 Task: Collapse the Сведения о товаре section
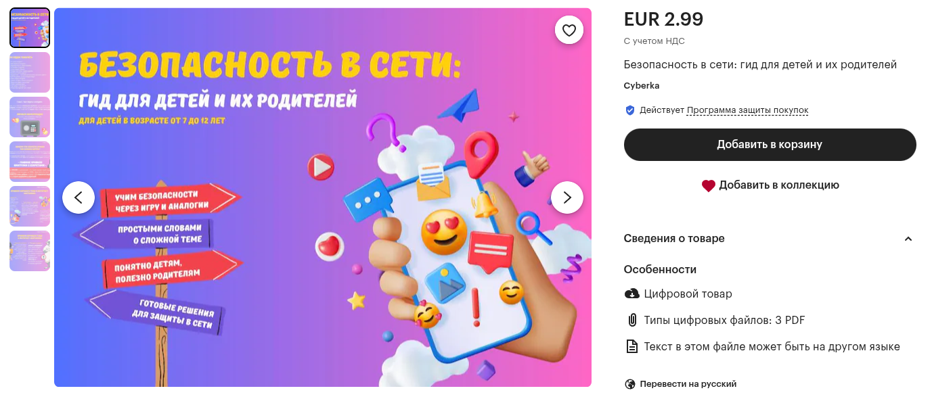pyautogui.click(x=908, y=239)
